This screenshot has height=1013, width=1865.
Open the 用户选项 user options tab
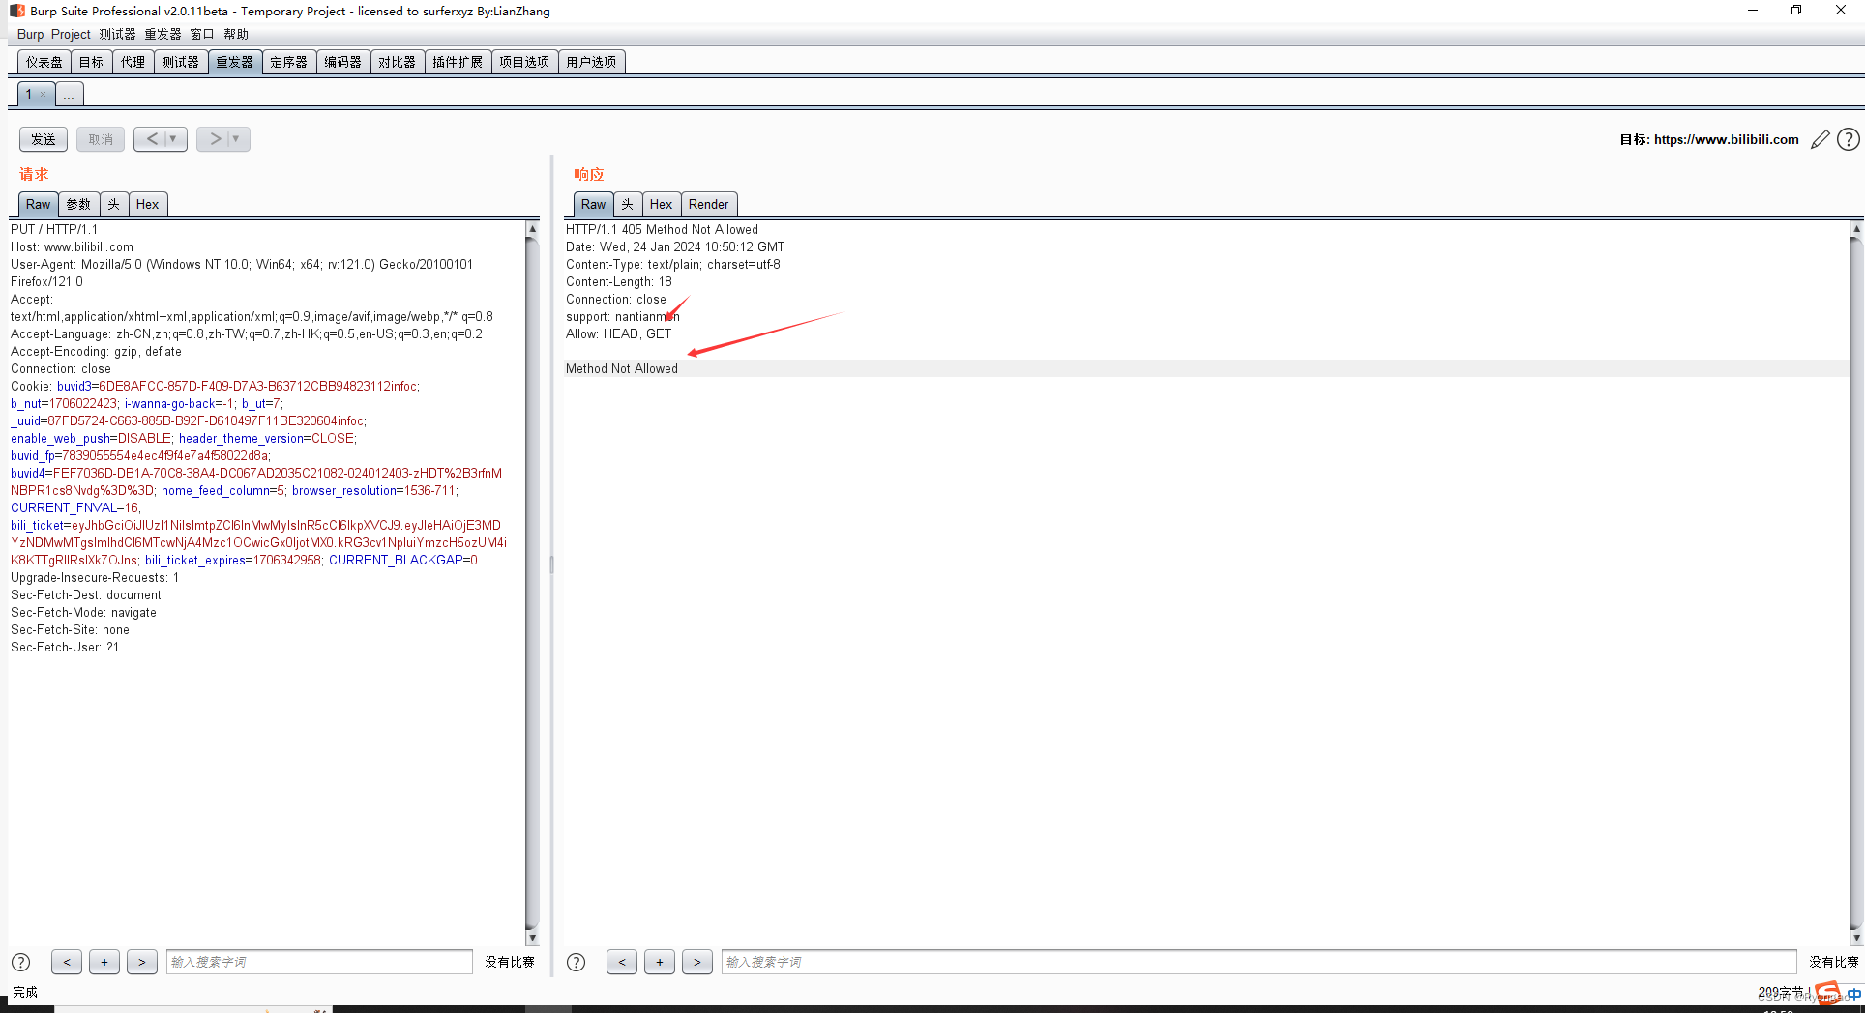click(x=591, y=62)
